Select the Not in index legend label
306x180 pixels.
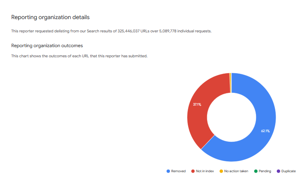click(x=205, y=171)
